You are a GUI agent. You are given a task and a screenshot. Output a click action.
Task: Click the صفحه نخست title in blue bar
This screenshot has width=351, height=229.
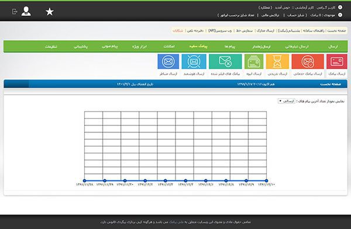click(x=331, y=84)
